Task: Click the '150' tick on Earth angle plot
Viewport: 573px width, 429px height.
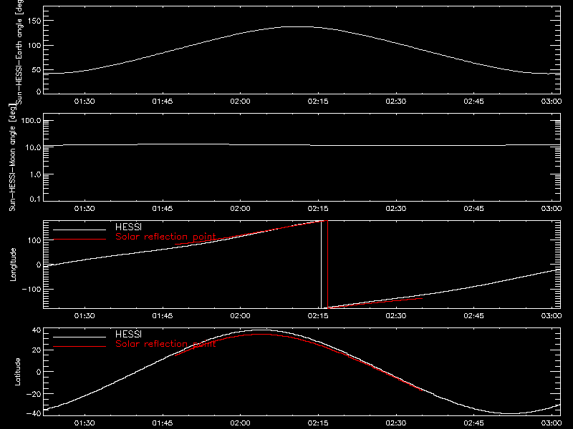Action: point(34,21)
